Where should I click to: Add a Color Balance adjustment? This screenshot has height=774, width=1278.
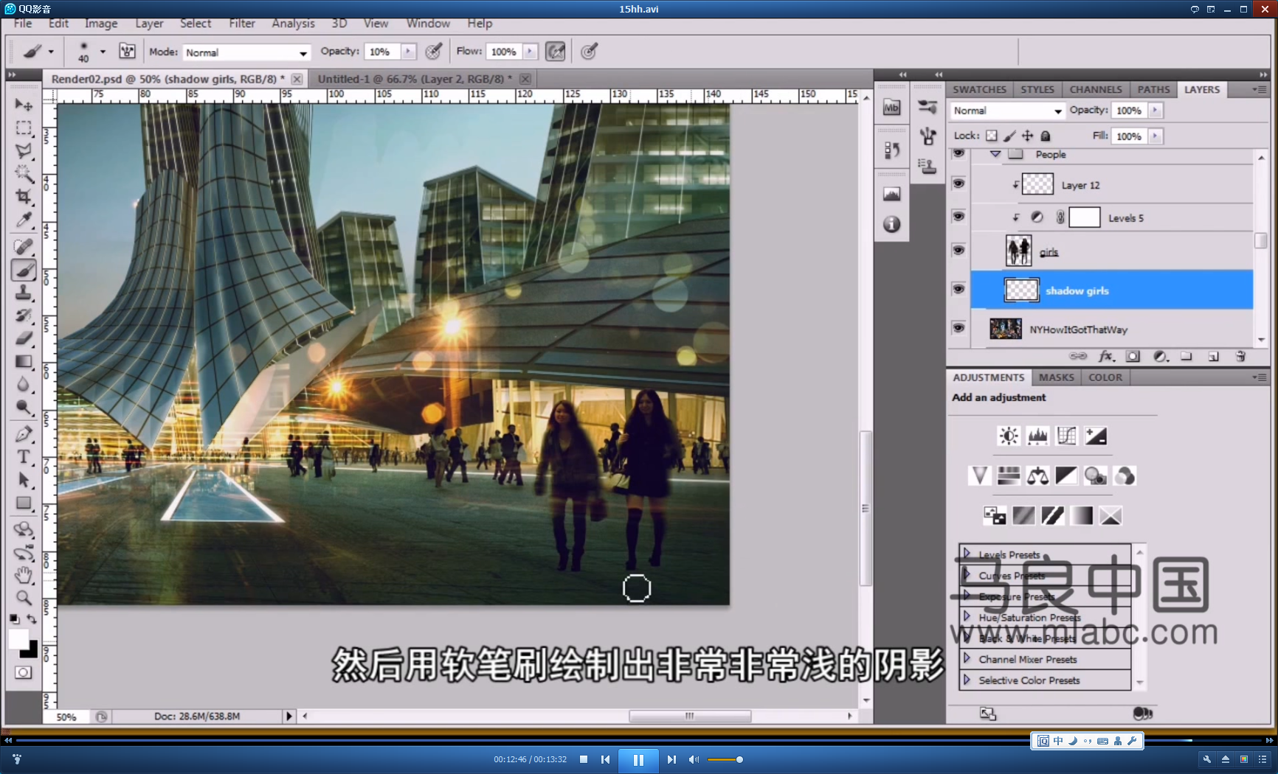coord(1037,475)
